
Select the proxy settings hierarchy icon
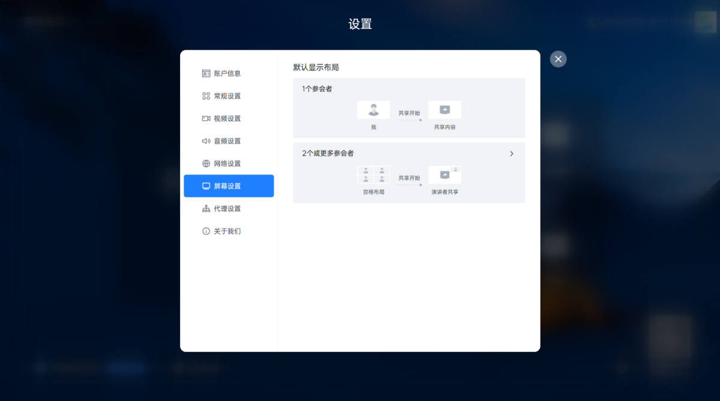coord(206,209)
